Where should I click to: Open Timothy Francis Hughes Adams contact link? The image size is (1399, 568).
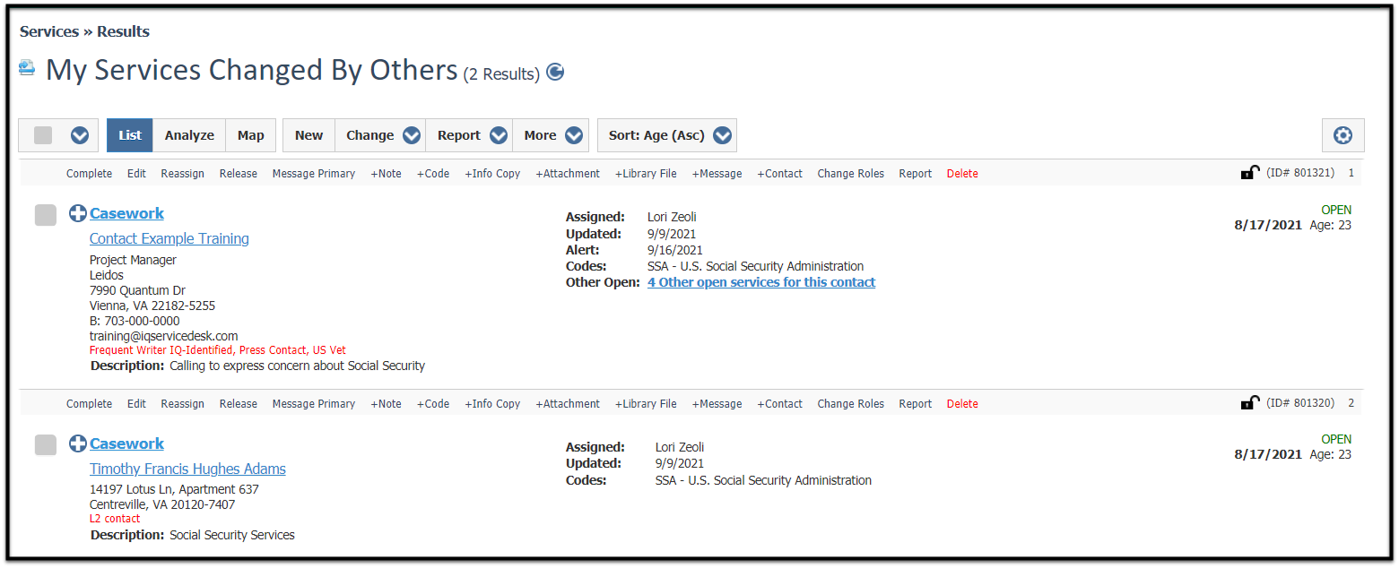[187, 469]
